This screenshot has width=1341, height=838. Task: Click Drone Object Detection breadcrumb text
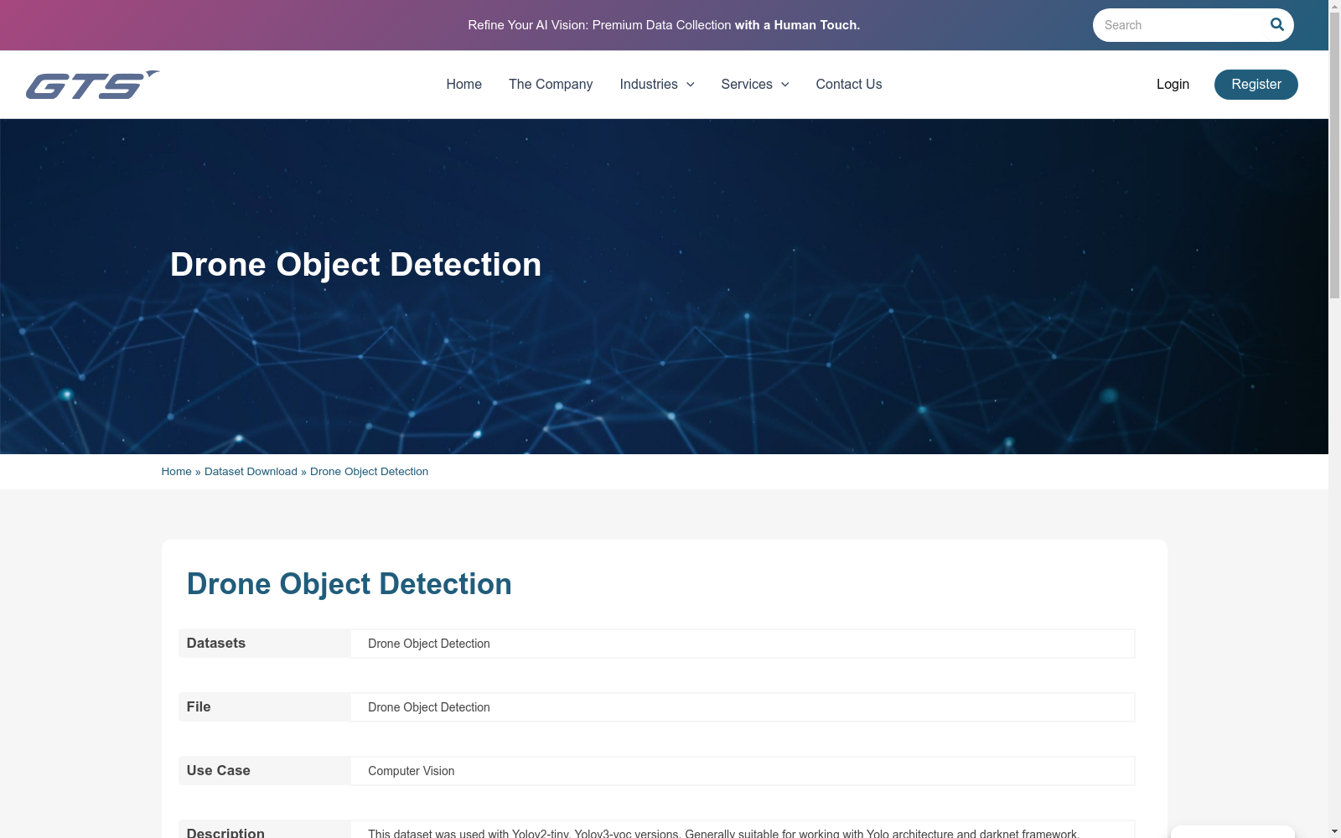(369, 472)
